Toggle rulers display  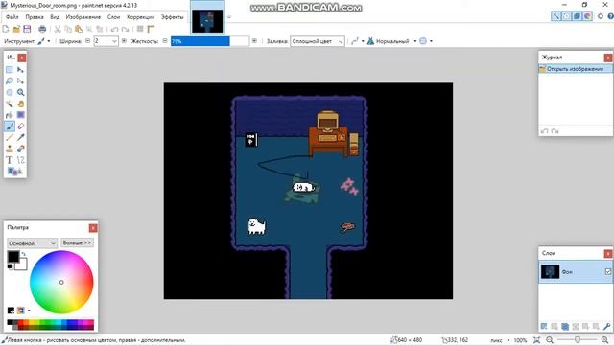pos(151,29)
